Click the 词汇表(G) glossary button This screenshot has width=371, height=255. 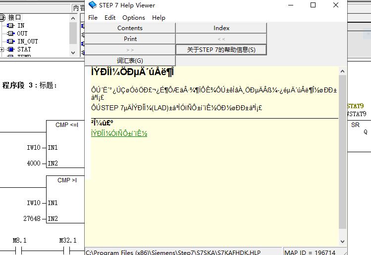pyautogui.click(x=130, y=60)
